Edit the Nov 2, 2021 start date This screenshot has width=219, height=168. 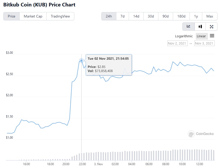pos(177,43)
